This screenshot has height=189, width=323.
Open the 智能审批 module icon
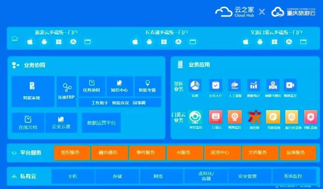click(32, 86)
